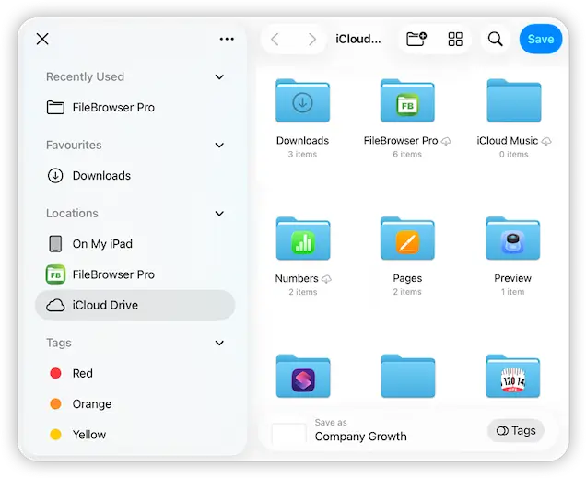Select On My iPad location
The width and height of the screenshot is (586, 478).
[102, 244]
